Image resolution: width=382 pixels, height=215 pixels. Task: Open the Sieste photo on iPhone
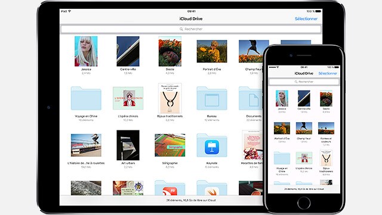pyautogui.click(x=326, y=98)
